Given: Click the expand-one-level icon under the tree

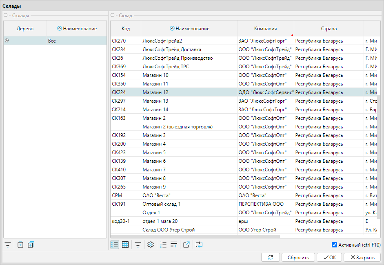Looking at the screenshot, I should coord(20,245).
